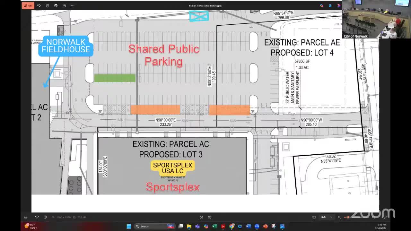Open the See more (three dots) menu
411x231 pixels.
73,5
